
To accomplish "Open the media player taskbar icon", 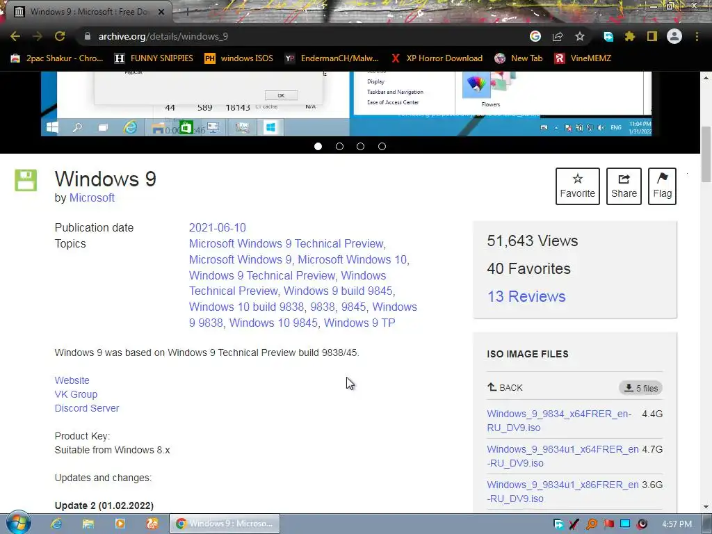I will [x=120, y=524].
